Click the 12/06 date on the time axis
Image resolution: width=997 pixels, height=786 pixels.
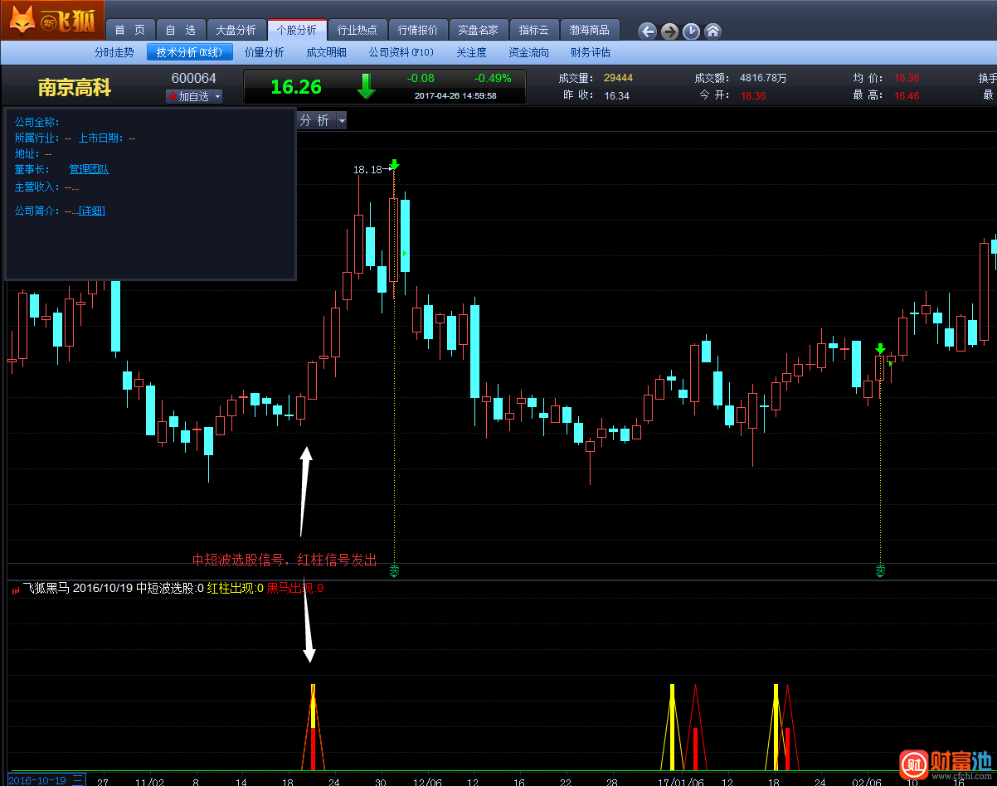[x=427, y=782]
